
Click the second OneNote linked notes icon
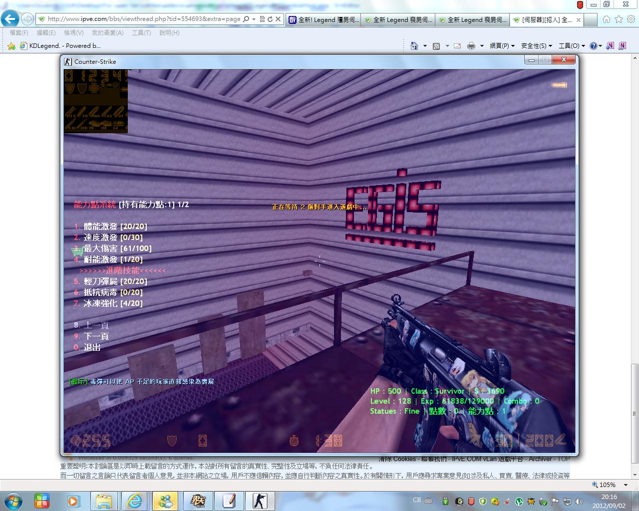pos(622,46)
